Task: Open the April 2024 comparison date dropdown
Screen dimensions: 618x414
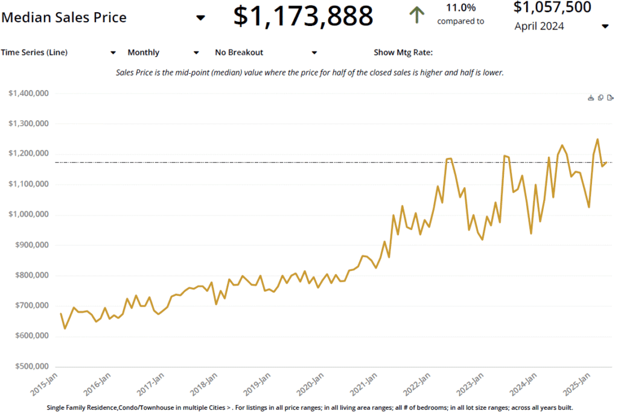Action: coord(605,27)
